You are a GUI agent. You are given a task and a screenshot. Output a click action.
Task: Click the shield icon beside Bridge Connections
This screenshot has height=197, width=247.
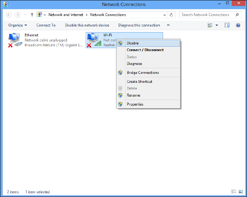click(x=121, y=73)
